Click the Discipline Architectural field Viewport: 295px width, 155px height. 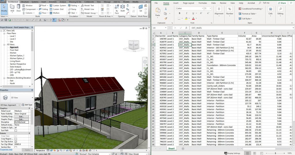click(x=21, y=122)
